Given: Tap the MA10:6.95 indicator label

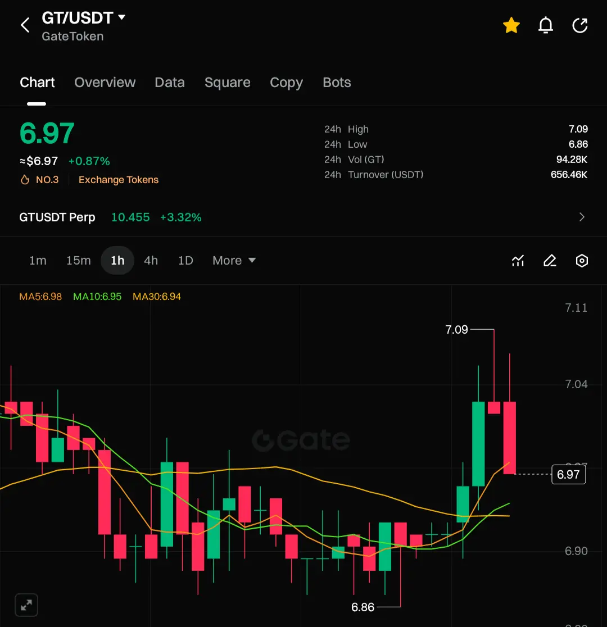Looking at the screenshot, I should click(x=97, y=297).
